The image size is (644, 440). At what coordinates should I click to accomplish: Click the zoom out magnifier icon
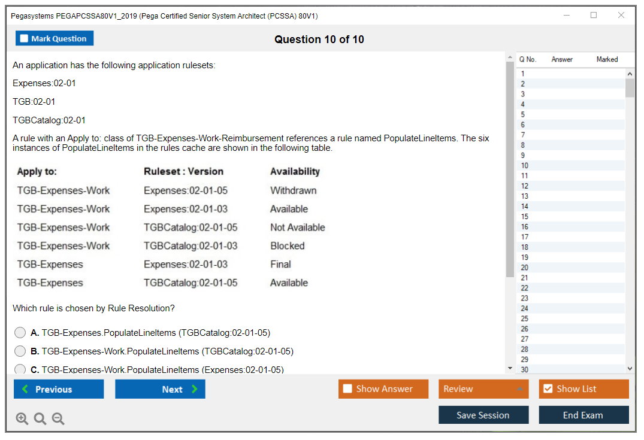click(x=58, y=419)
